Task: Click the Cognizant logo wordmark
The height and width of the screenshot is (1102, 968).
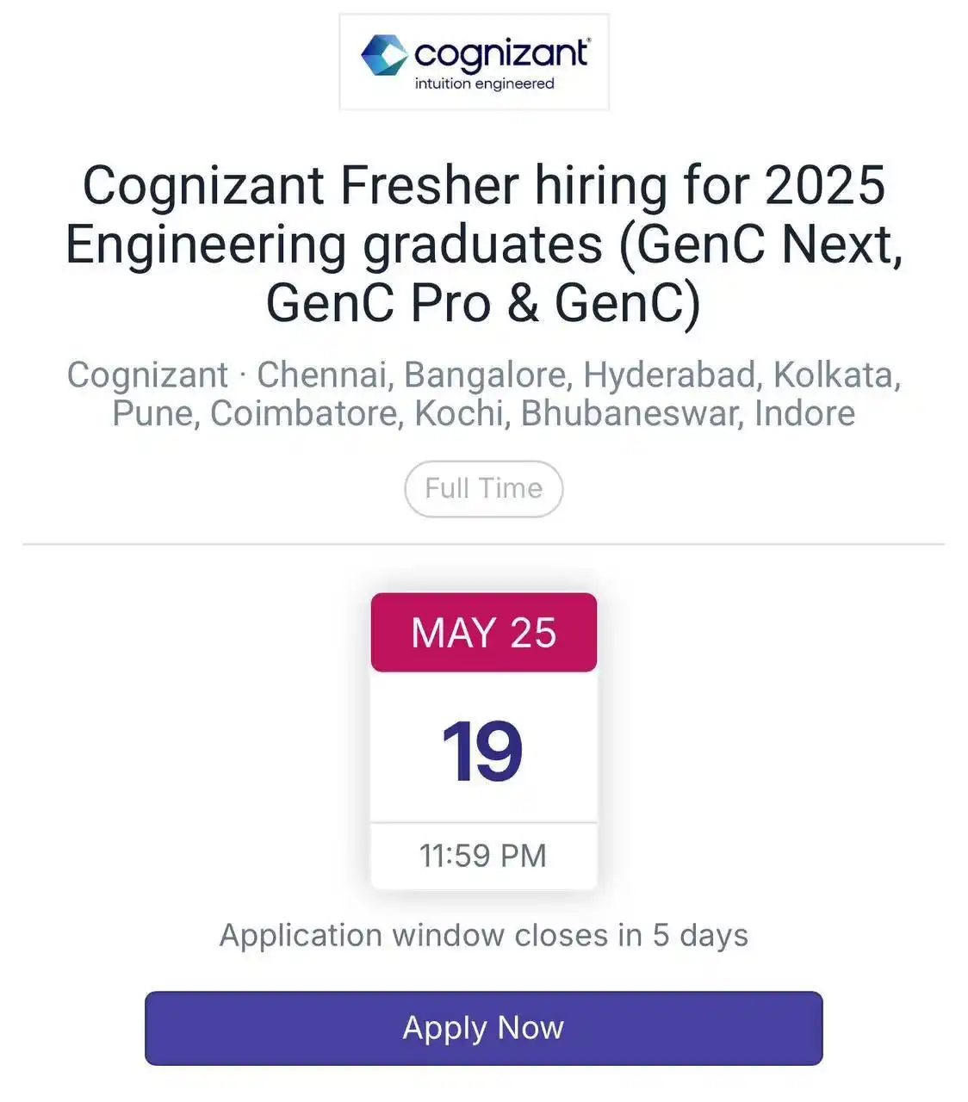Action: coord(502,54)
